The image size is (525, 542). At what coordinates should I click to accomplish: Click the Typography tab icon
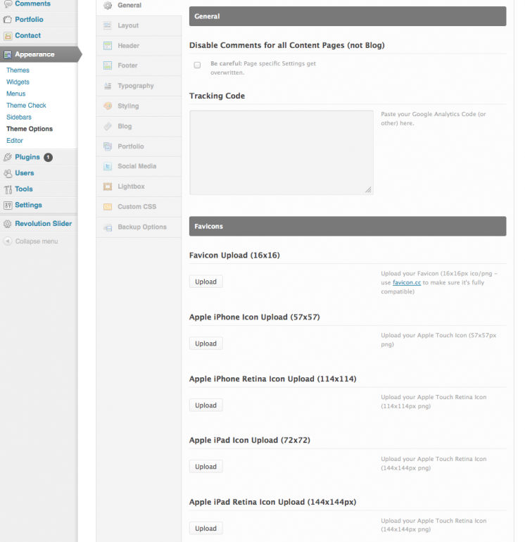pyautogui.click(x=108, y=86)
